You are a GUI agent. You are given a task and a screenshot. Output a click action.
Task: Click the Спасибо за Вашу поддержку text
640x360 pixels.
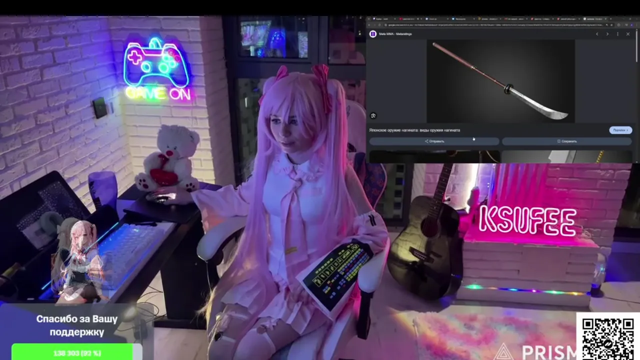[x=77, y=325]
